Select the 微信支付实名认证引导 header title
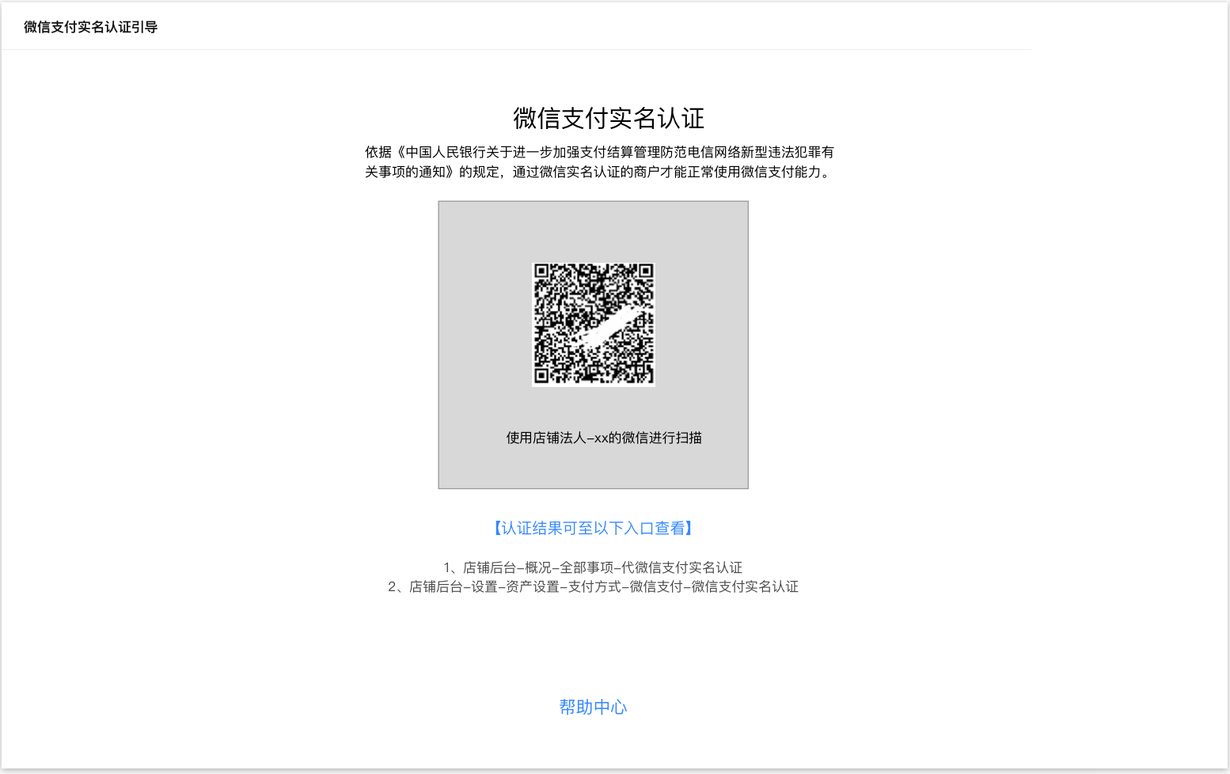 91,27
